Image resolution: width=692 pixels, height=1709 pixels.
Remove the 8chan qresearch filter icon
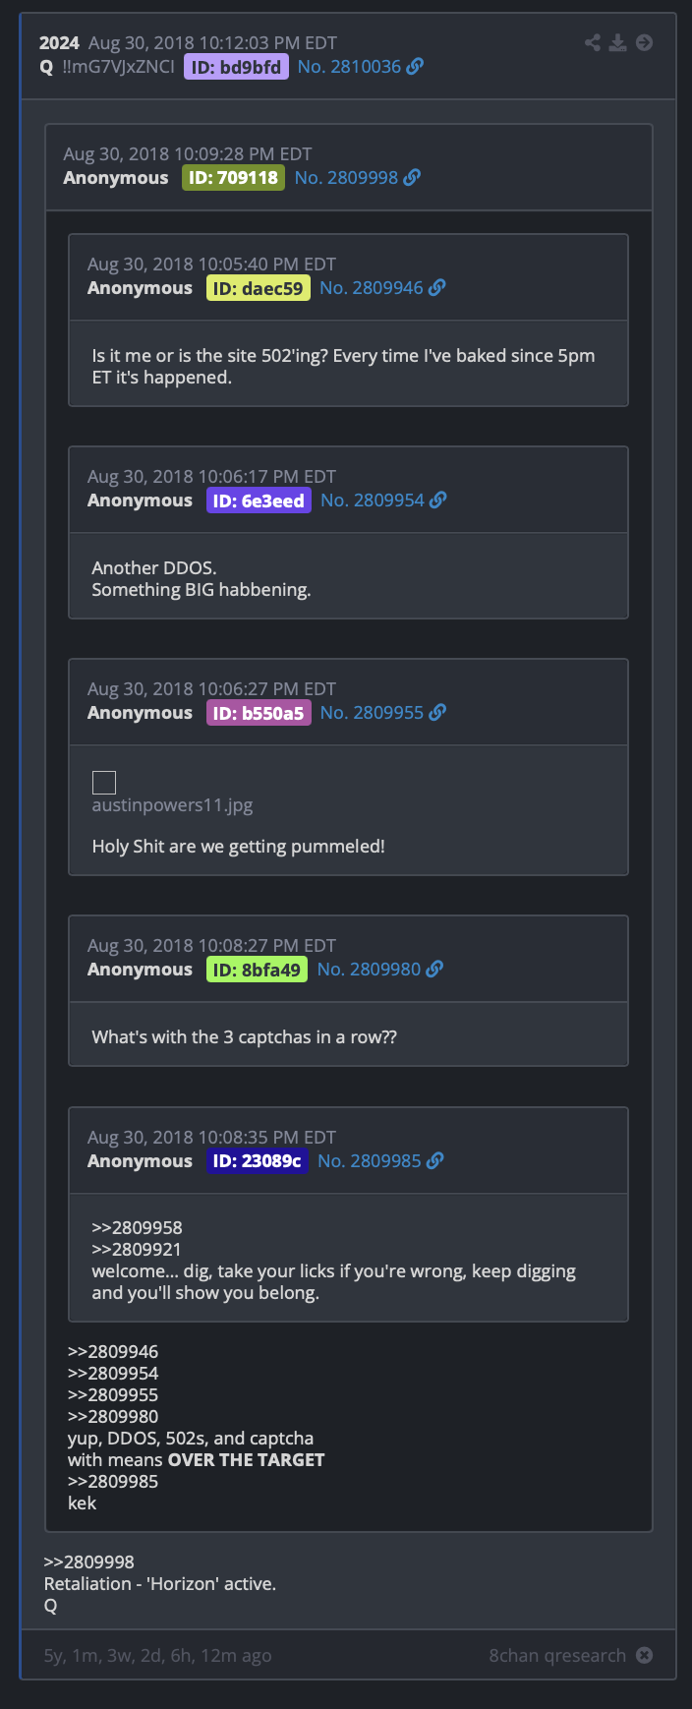coord(644,1655)
